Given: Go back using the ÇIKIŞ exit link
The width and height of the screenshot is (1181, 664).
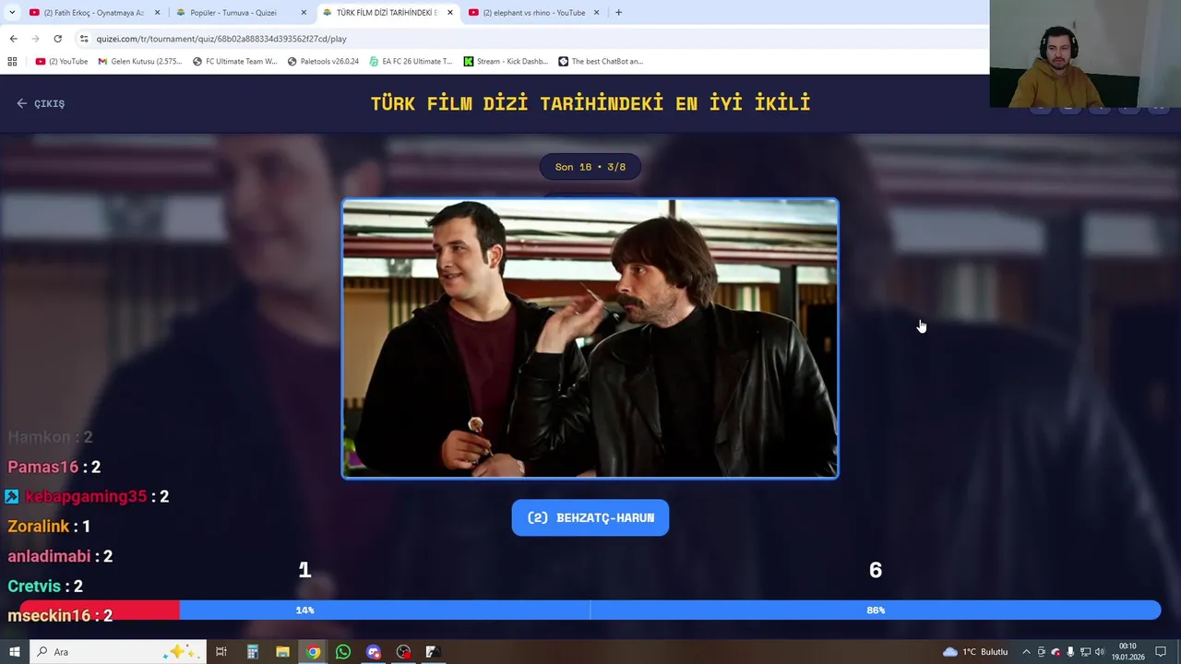Looking at the screenshot, I should 41,103.
